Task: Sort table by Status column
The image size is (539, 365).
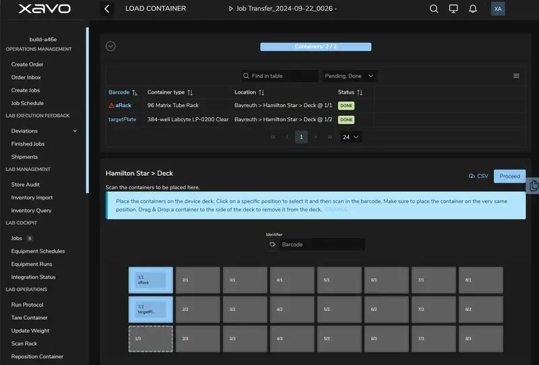Action: click(x=350, y=92)
